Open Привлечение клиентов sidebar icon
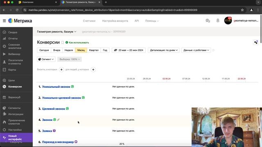The image size is (262, 147). [5, 122]
